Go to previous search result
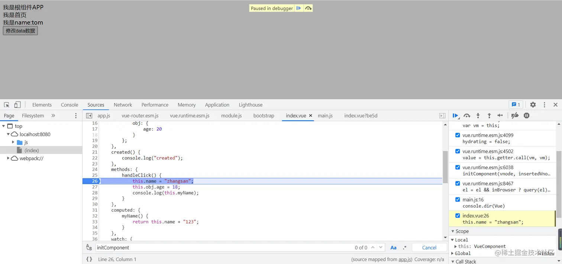The height and width of the screenshot is (264, 562). pos(373,248)
